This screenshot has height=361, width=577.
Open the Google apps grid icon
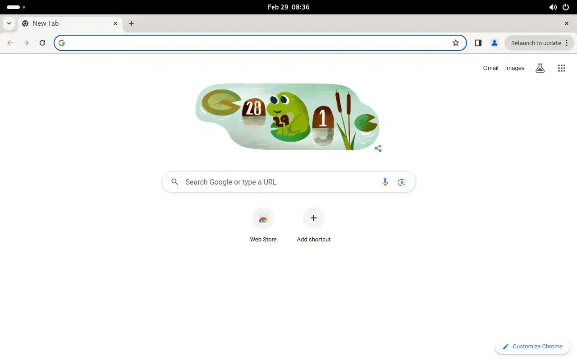[x=561, y=68]
